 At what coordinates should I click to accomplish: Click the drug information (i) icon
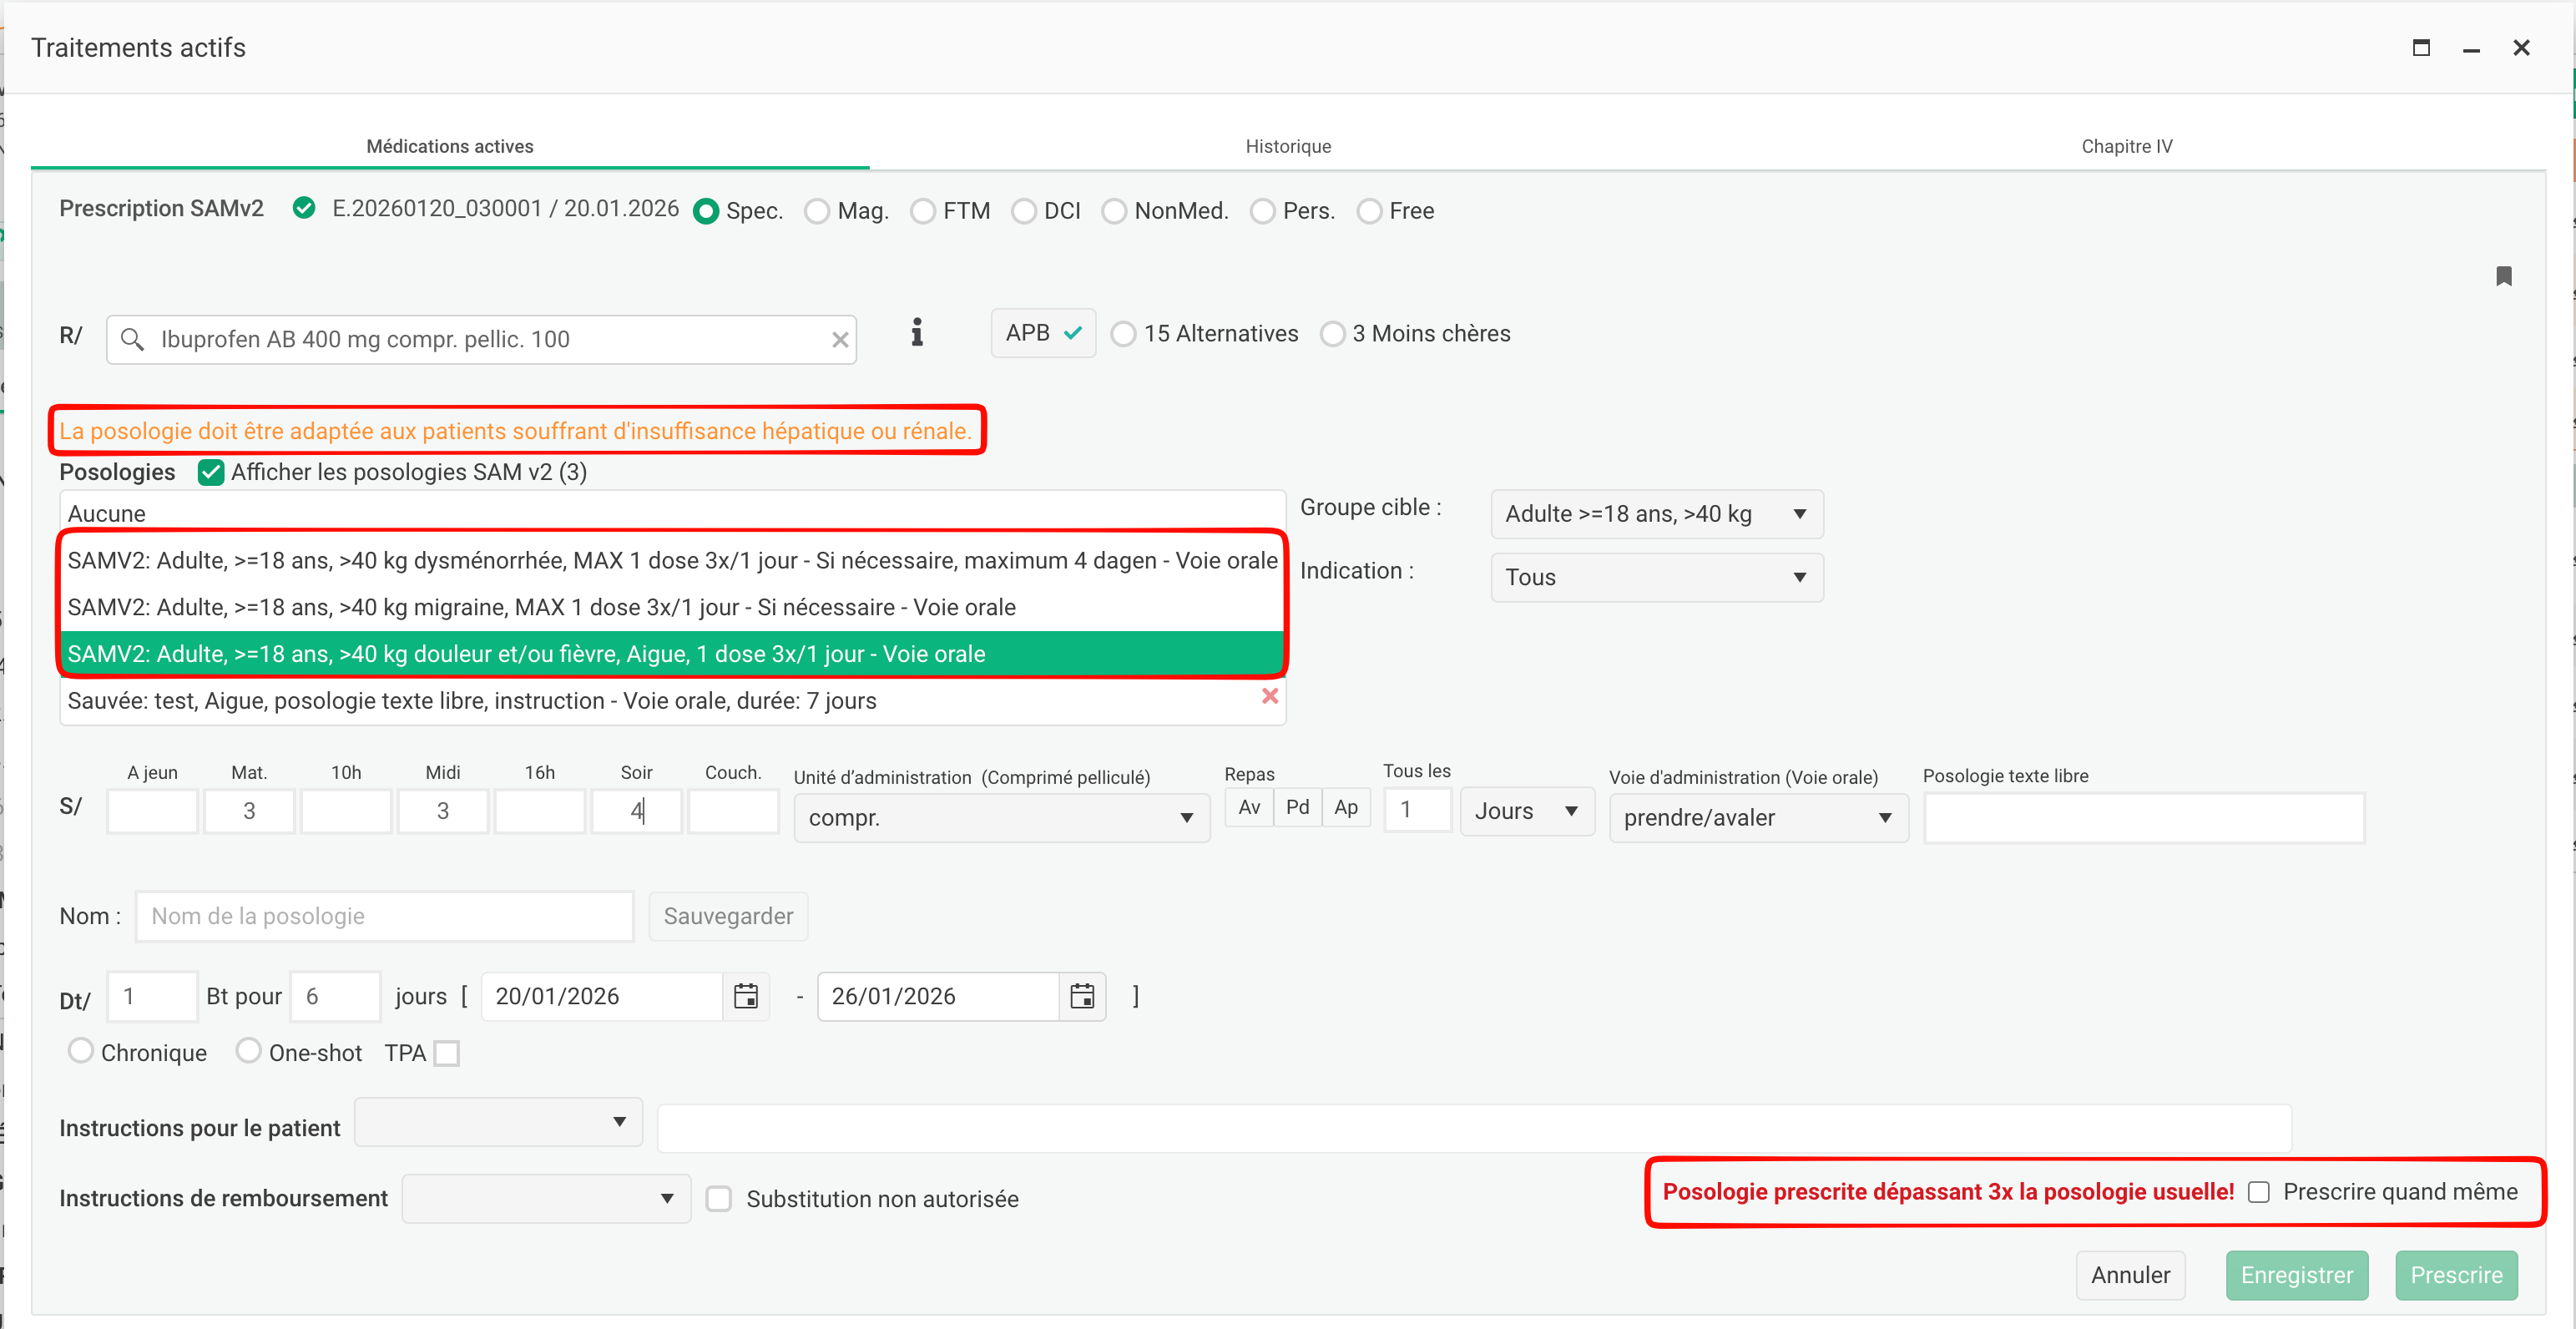(916, 333)
